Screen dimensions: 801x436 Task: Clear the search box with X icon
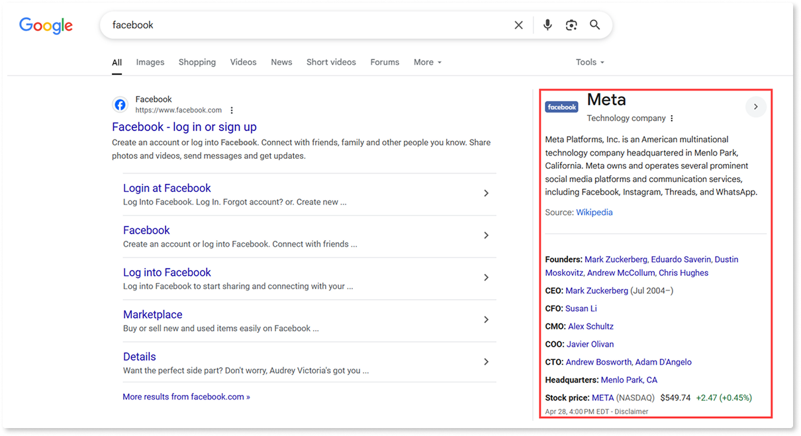pos(518,25)
